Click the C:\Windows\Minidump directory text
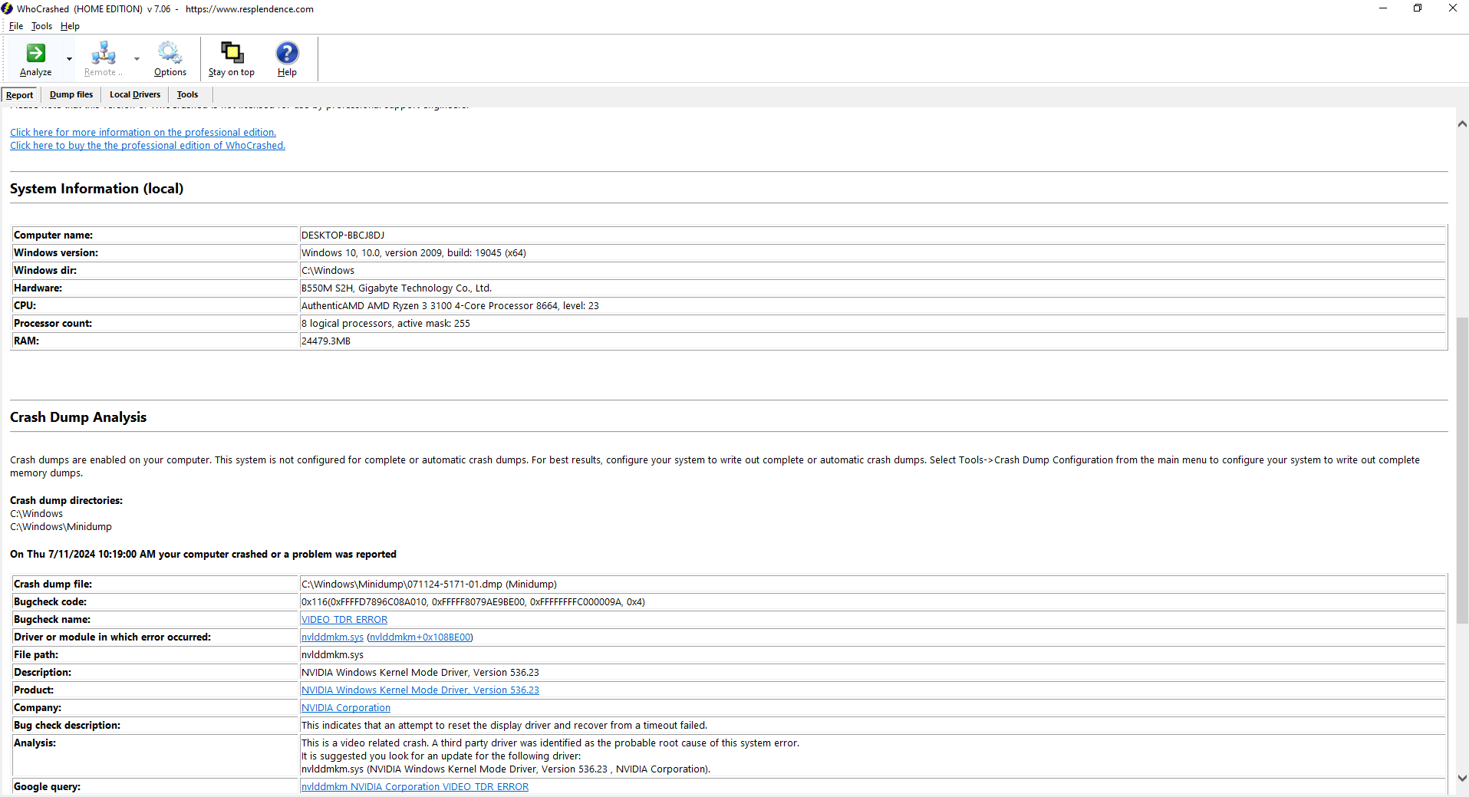 61,527
